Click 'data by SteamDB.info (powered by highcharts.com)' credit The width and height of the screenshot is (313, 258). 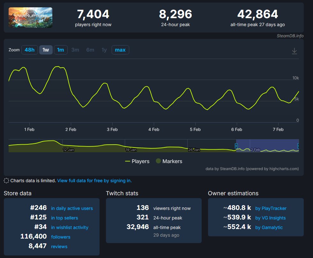click(x=252, y=169)
